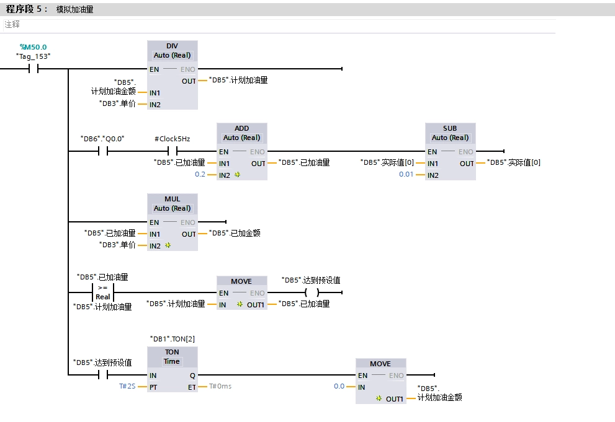Open the Auto (Real) type dropdown on ADD

[x=241, y=138]
